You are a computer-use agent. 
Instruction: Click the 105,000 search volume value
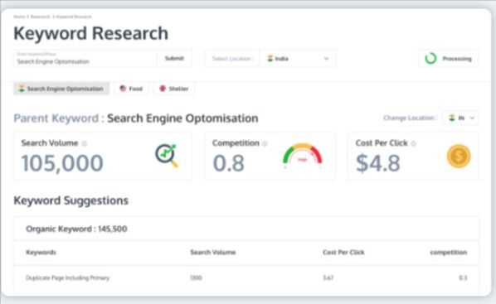[62, 163]
